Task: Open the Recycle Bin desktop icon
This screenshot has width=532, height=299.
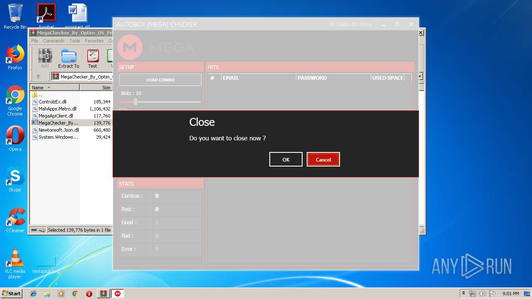Action: pos(15,17)
